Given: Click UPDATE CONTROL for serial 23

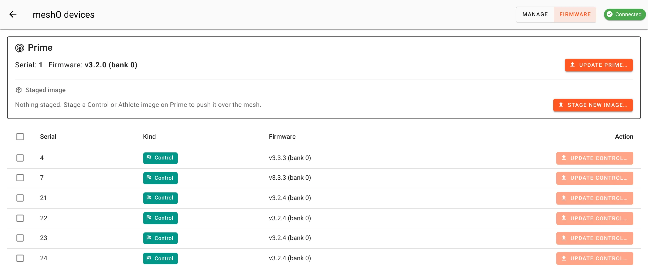Looking at the screenshot, I should (x=595, y=238).
